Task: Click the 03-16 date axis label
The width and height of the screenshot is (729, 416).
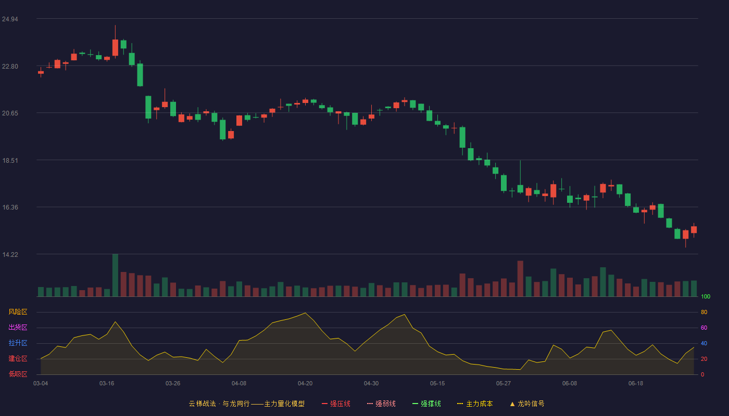Action: tap(107, 383)
